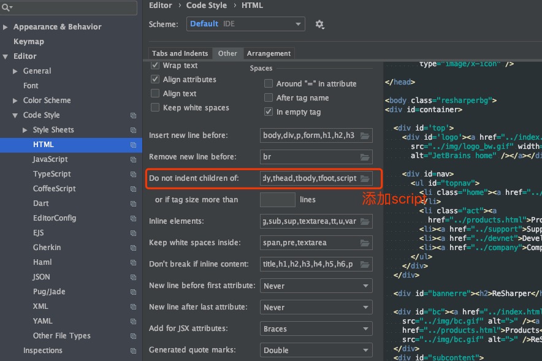Open Generated quote marks dropdown

tap(316, 350)
